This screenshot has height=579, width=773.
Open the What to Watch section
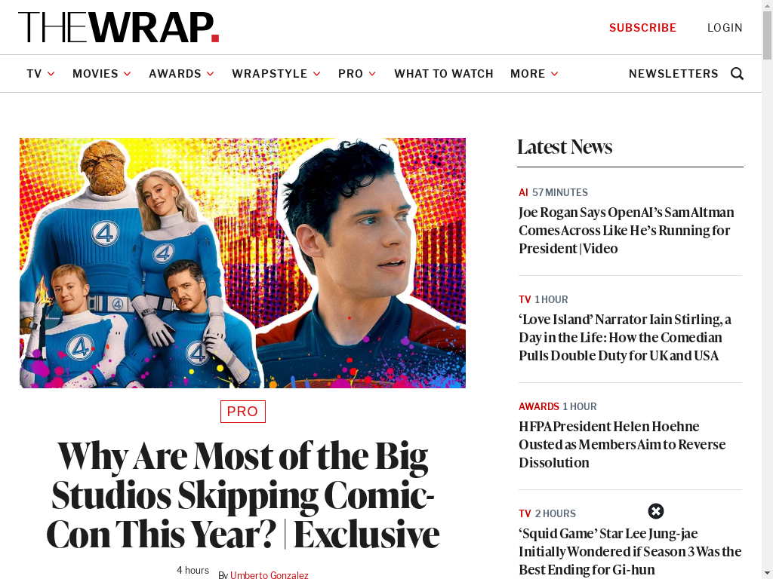[444, 74]
